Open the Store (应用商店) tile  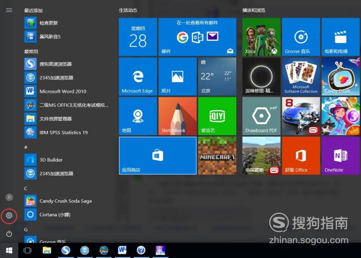pos(158,155)
